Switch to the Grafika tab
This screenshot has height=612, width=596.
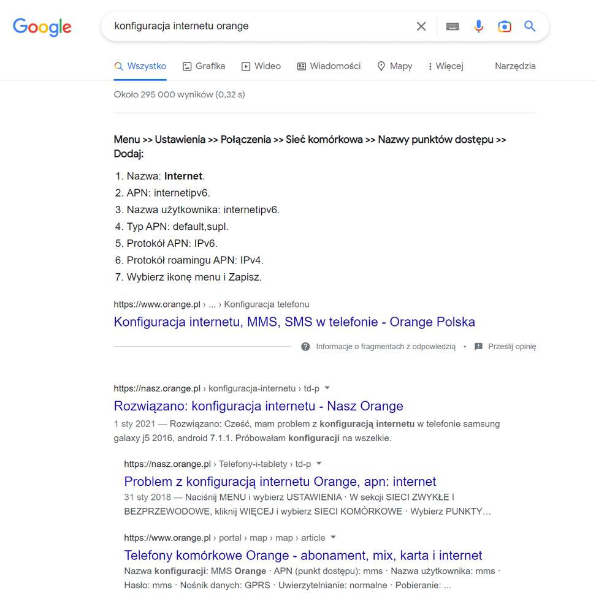[x=204, y=66]
